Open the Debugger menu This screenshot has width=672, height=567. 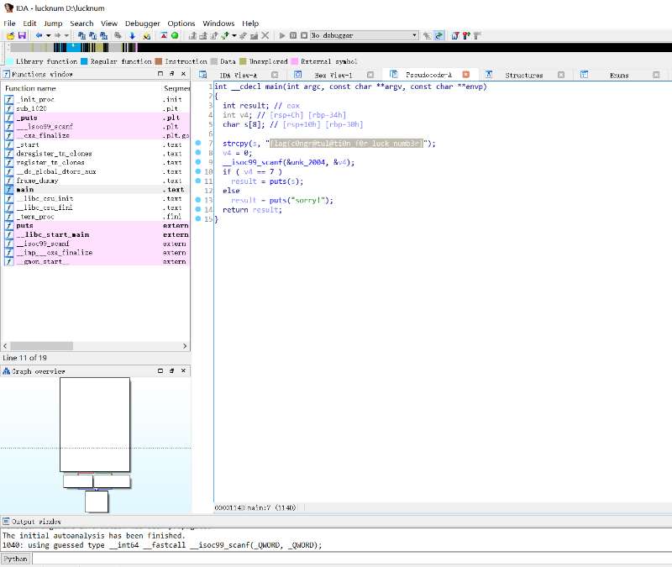pyautogui.click(x=142, y=24)
